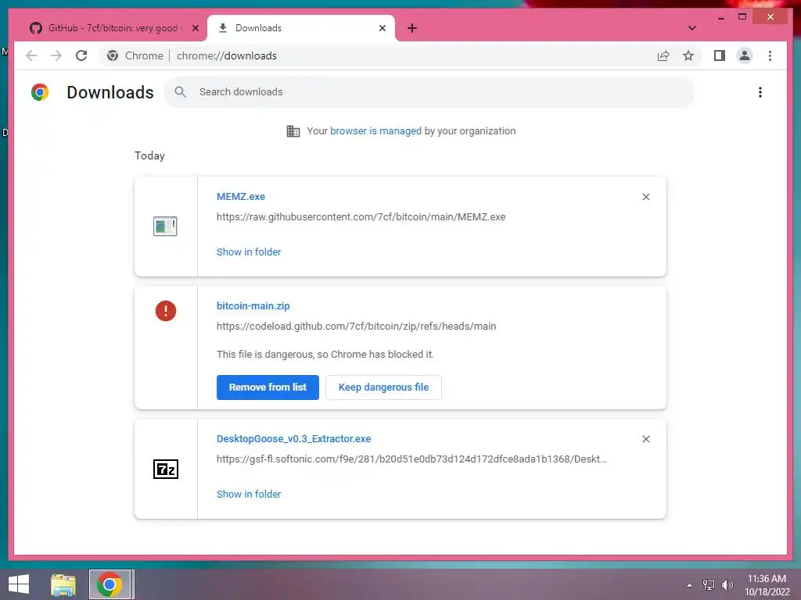This screenshot has width=801, height=600.
Task: Click into the Search downloads field
Action: (x=429, y=92)
